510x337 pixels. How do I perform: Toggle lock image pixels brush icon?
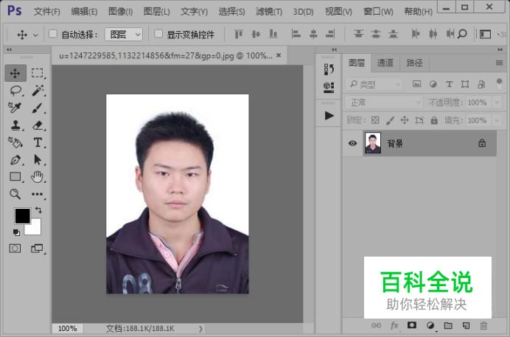point(390,120)
